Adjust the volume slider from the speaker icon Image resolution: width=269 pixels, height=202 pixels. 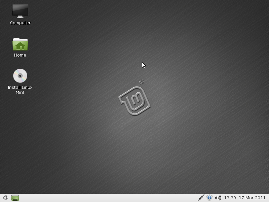[x=218, y=198]
